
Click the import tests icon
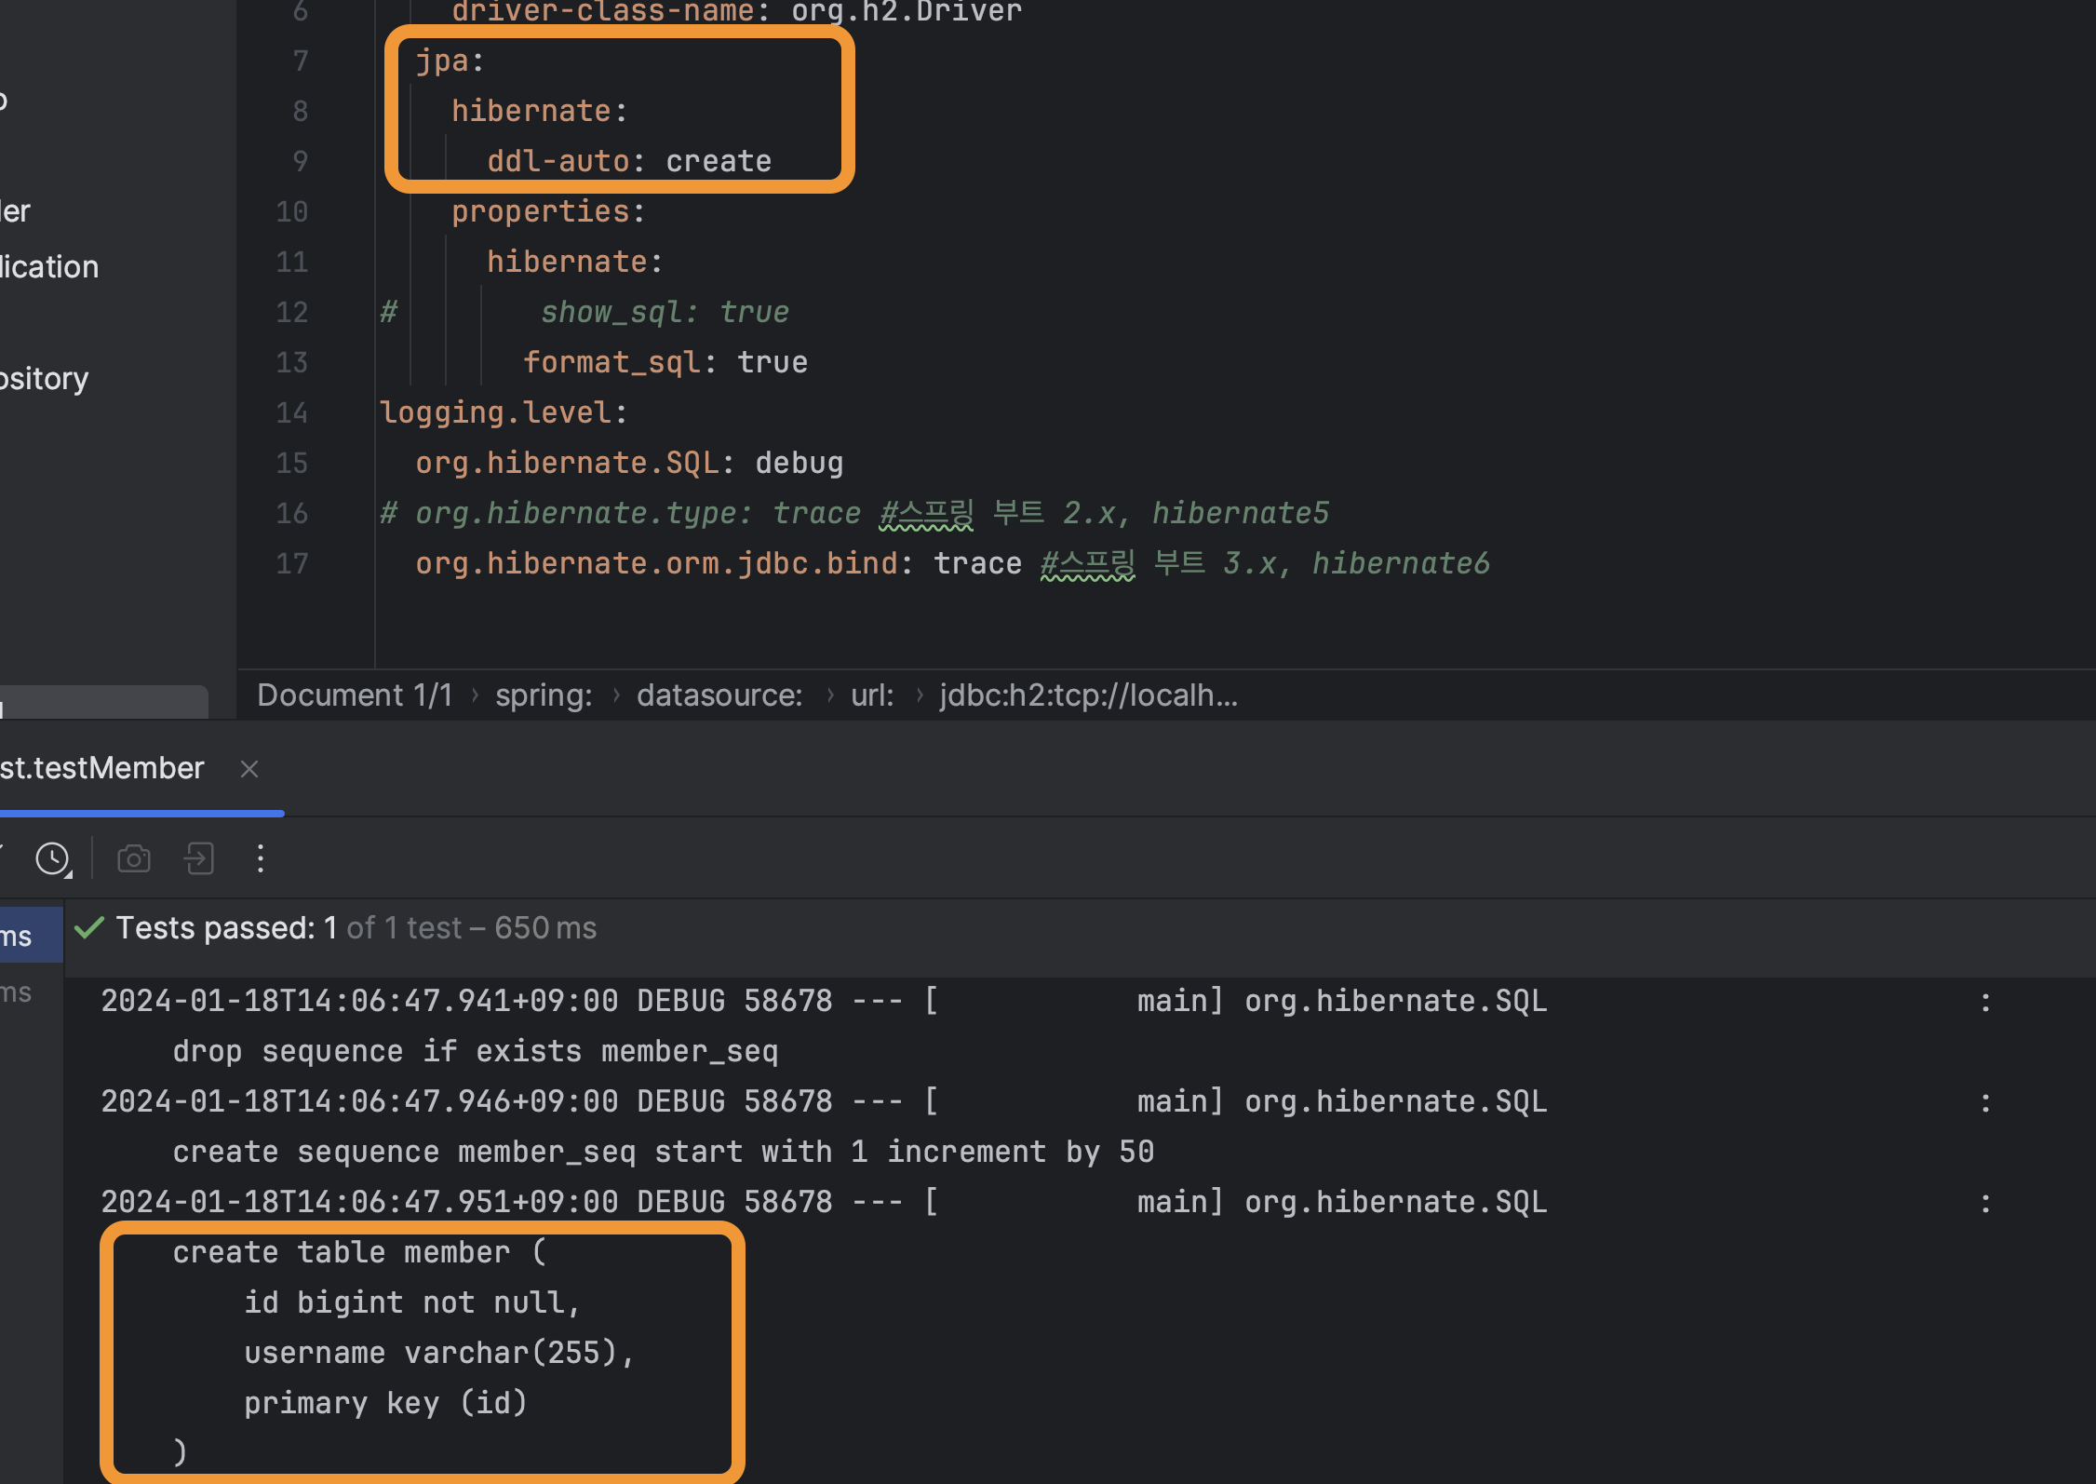pos(199,858)
